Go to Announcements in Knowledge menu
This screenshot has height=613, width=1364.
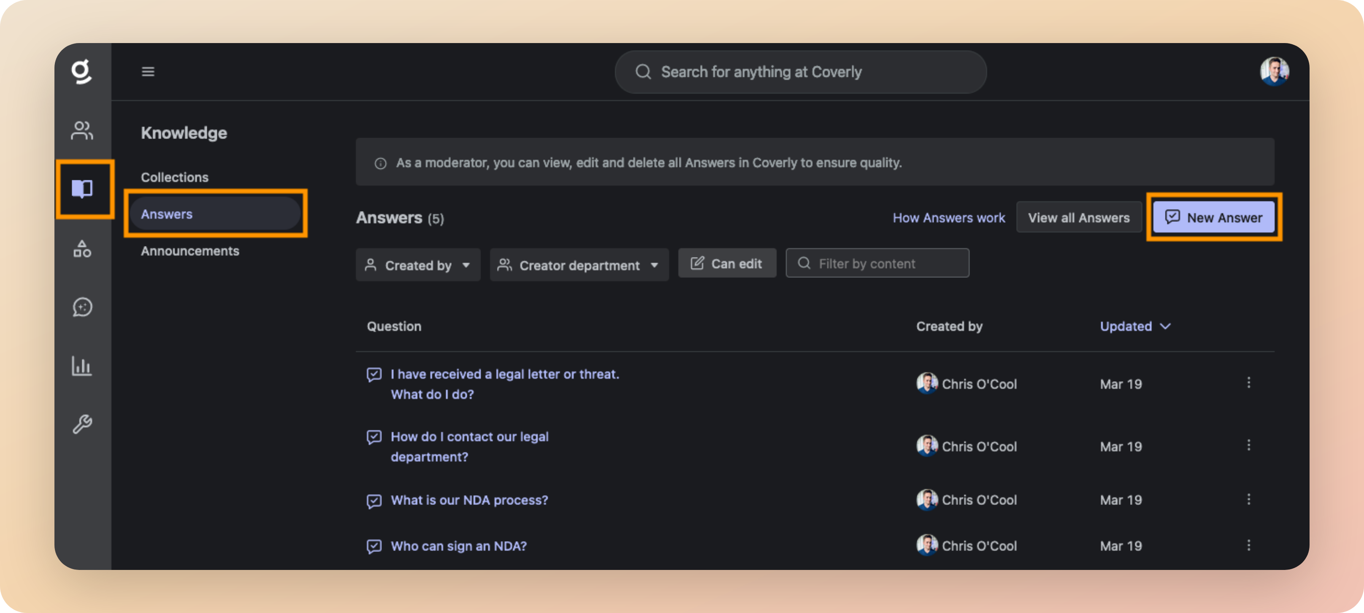(189, 251)
